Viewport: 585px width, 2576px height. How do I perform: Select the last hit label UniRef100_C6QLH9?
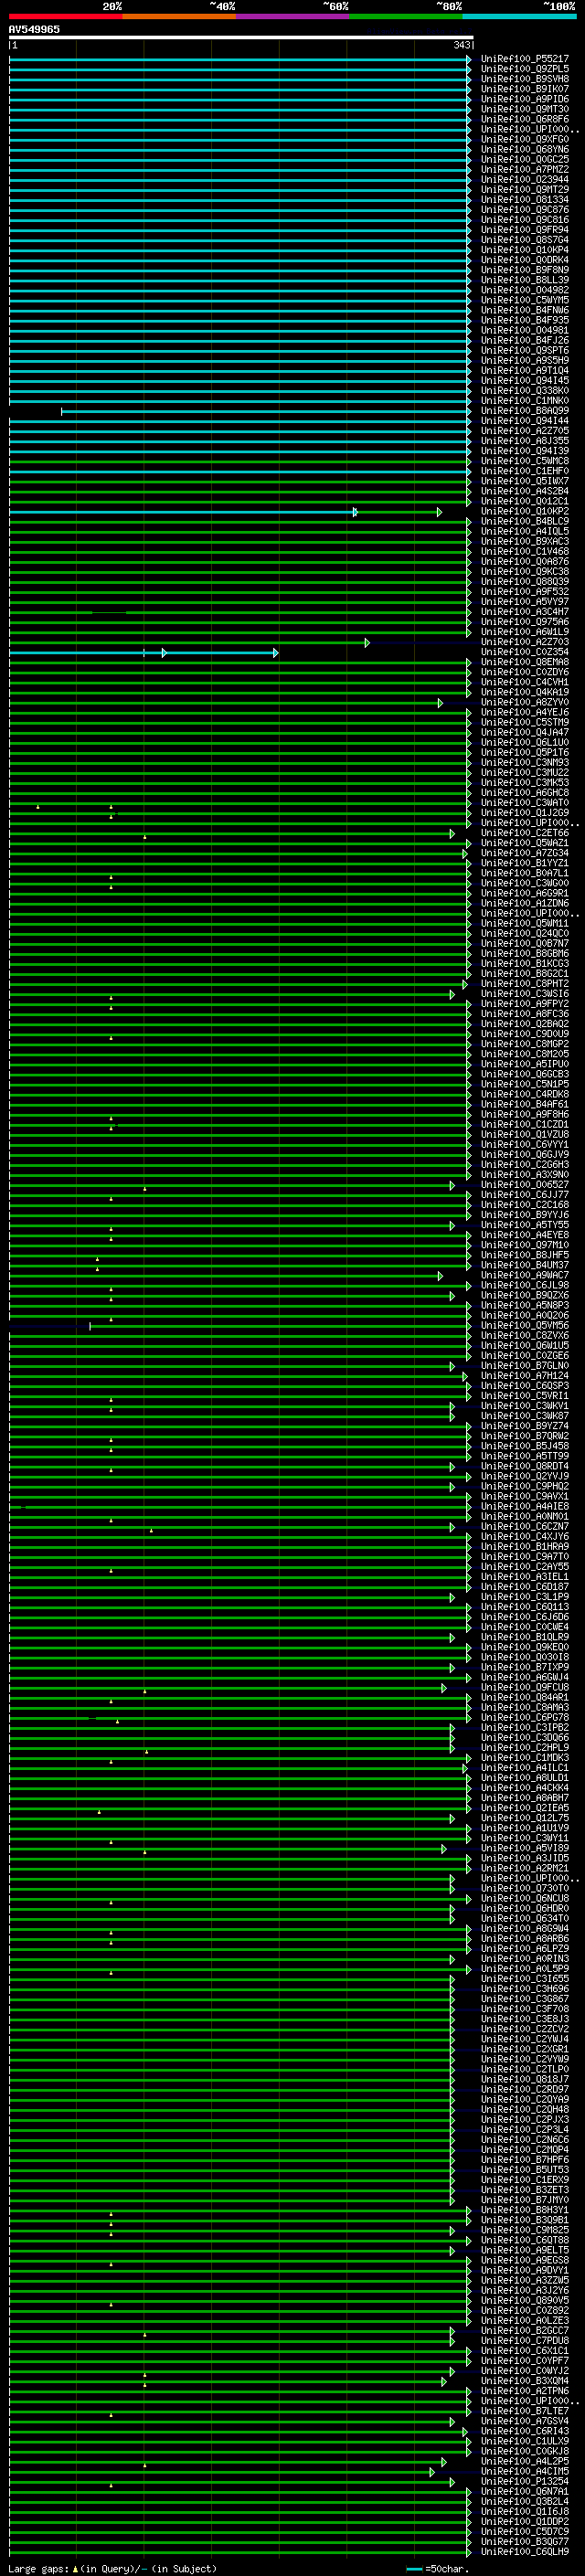pyautogui.click(x=525, y=2553)
